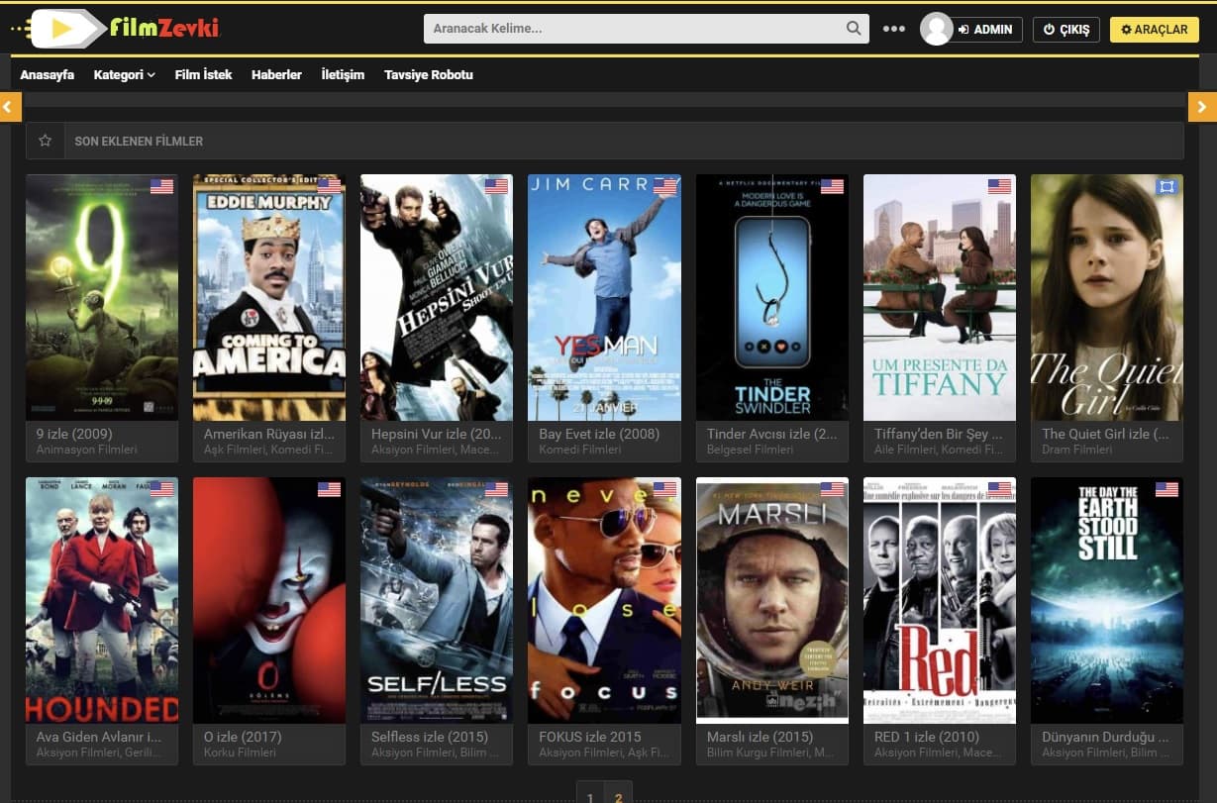The width and height of the screenshot is (1217, 803).
Task: Click "Animasyon Filmleri" under 9 izle
Action: click(x=86, y=450)
